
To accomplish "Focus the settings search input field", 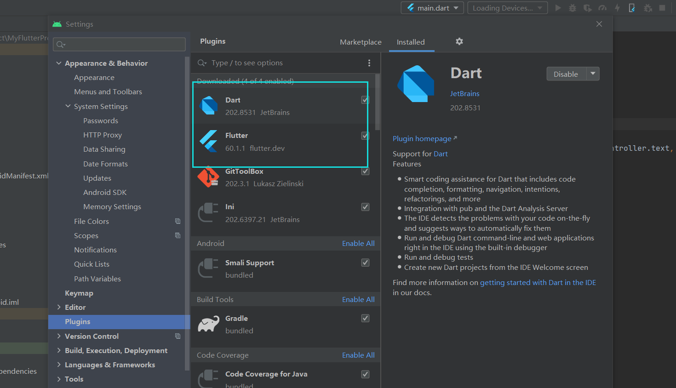I will pos(120,45).
